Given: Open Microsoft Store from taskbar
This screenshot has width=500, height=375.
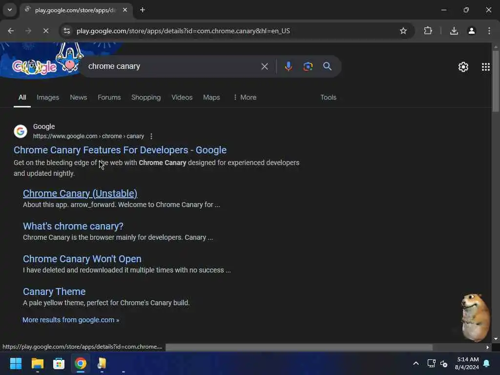Looking at the screenshot, I should pos(59,363).
